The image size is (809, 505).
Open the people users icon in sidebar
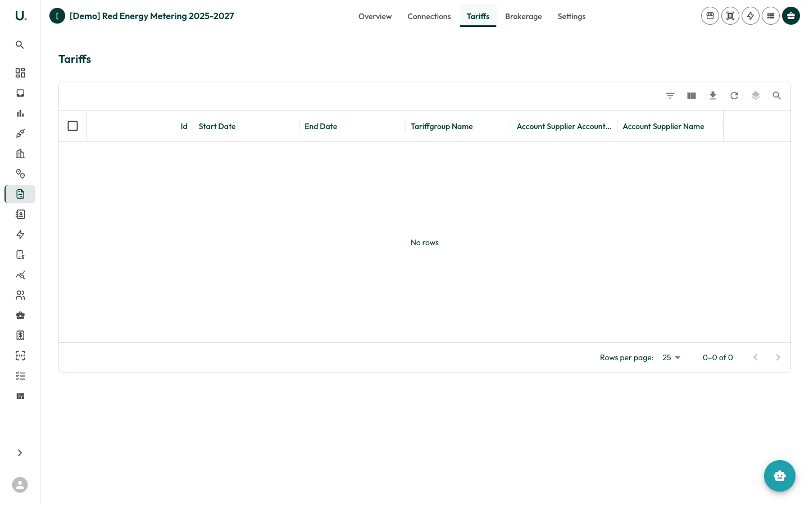[x=20, y=295]
